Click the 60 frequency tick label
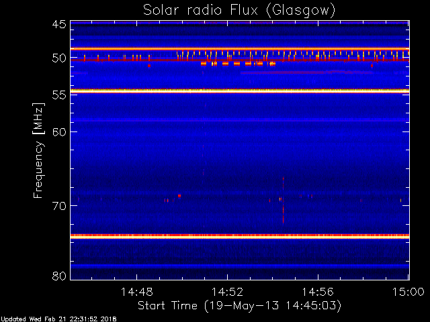The height and width of the screenshot is (322, 430). pyautogui.click(x=59, y=132)
